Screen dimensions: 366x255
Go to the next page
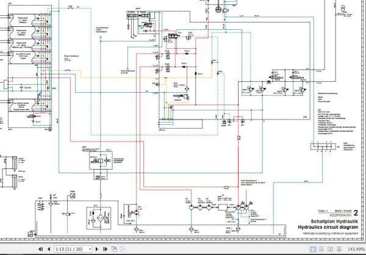click(x=97, y=249)
